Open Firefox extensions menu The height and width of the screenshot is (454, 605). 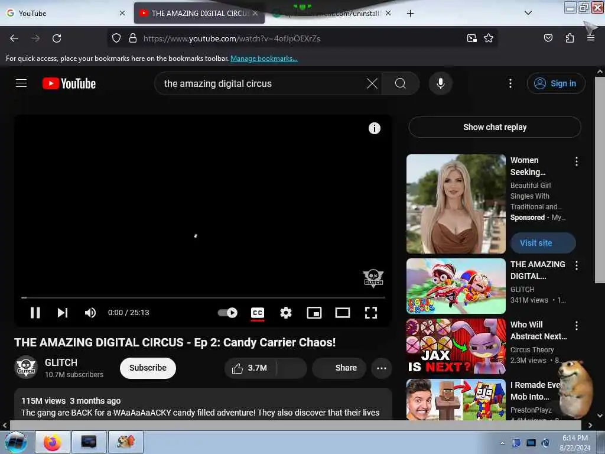570,38
